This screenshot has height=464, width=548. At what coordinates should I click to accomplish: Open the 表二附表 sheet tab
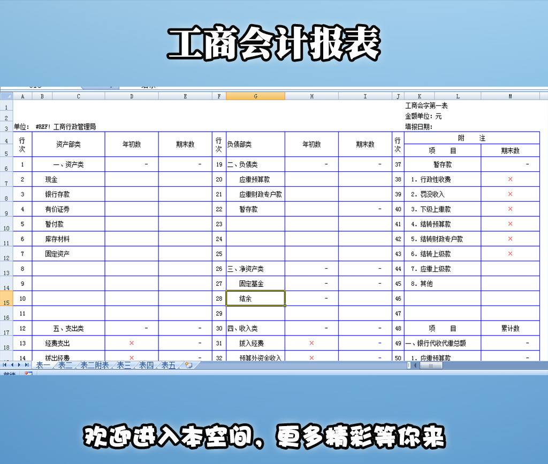click(94, 364)
